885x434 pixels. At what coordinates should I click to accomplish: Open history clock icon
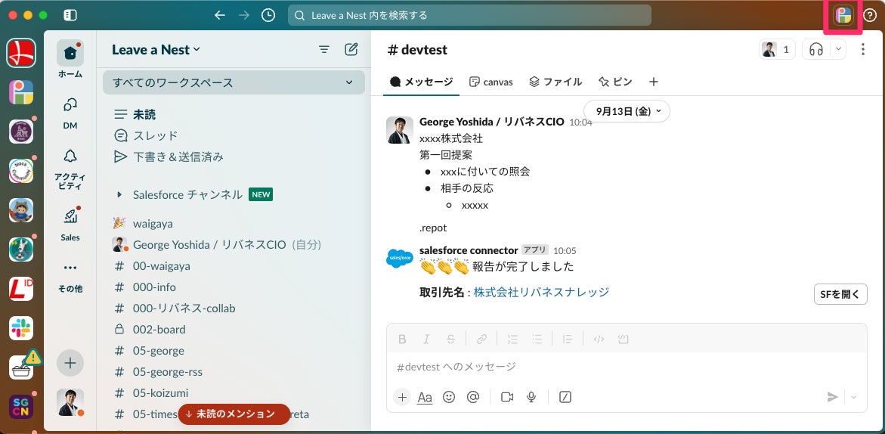click(x=268, y=15)
